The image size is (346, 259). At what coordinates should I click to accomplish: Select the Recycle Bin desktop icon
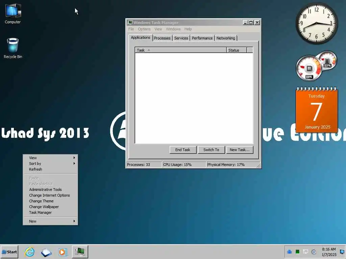[13, 49]
